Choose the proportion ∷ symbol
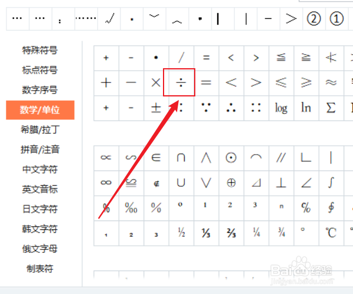This screenshot has width=353, height=294. click(256, 108)
